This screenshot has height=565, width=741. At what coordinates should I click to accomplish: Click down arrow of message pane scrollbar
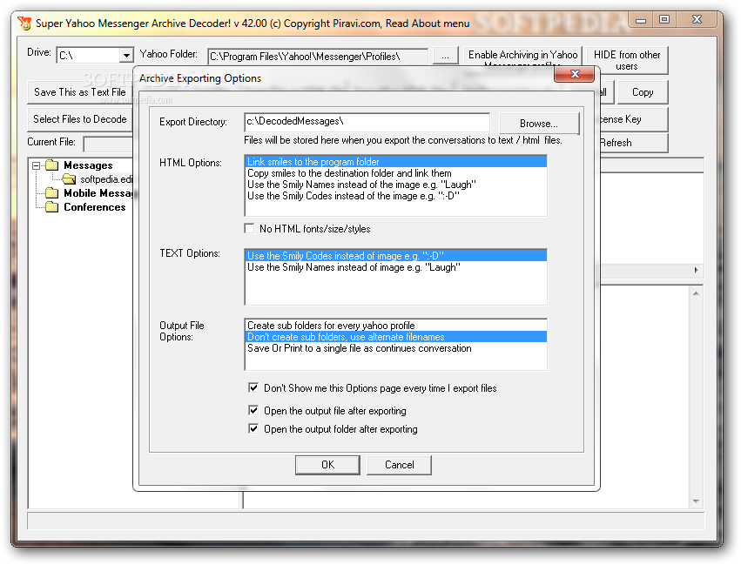click(x=696, y=501)
